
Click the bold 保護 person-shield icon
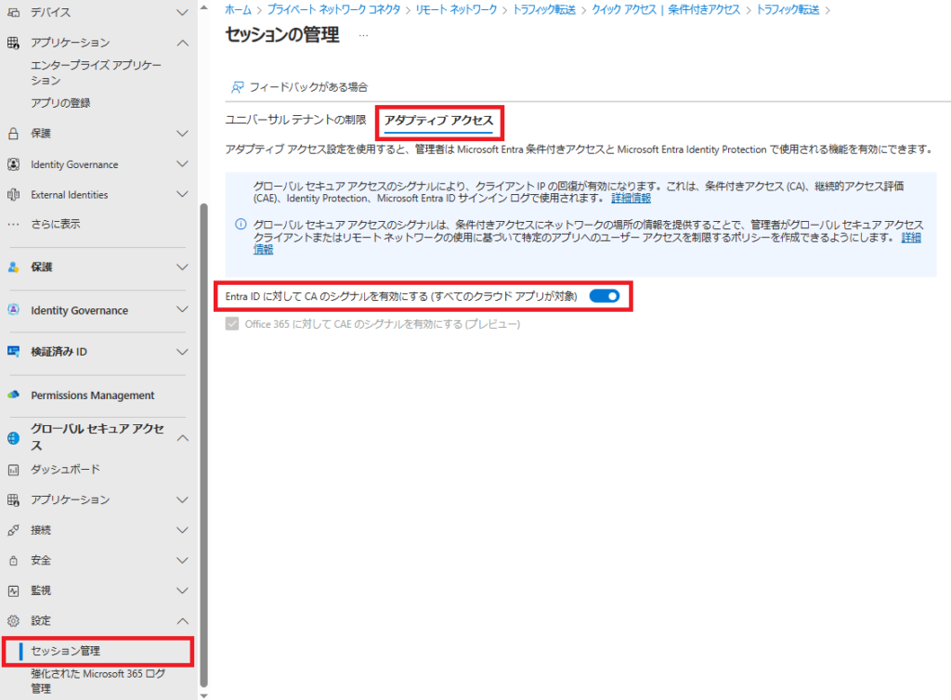click(x=13, y=266)
